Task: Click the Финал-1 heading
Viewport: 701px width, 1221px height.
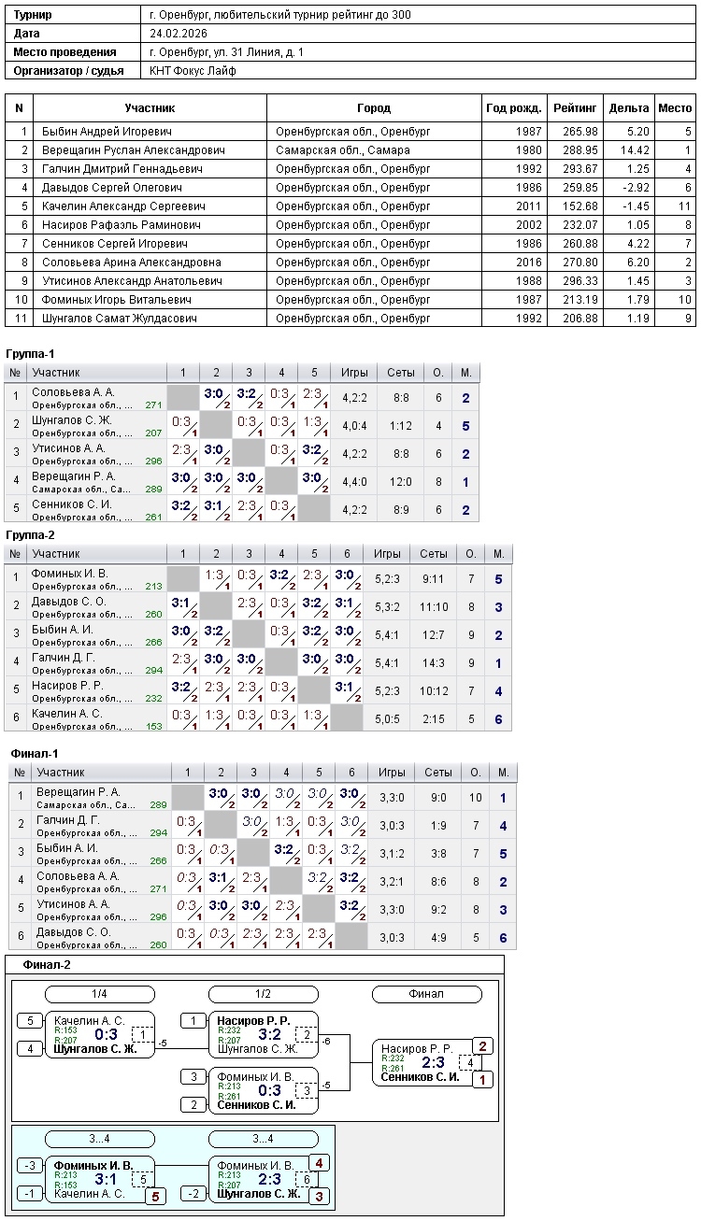Action: tap(35, 753)
